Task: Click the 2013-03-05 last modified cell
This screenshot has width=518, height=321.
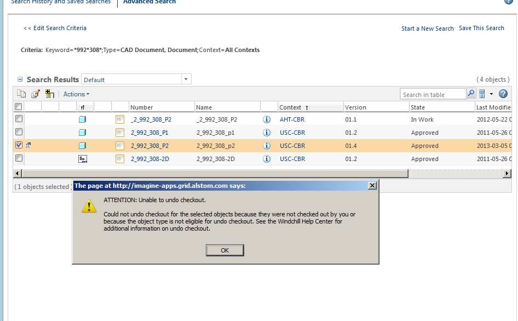Action: (x=494, y=146)
